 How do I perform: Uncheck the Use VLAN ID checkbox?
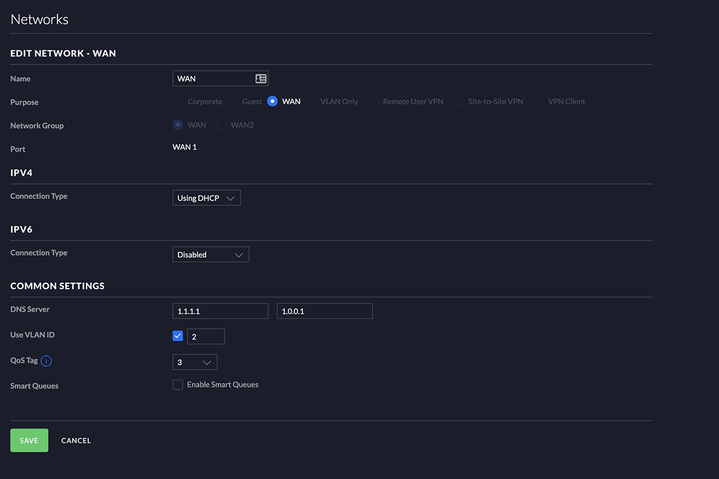click(177, 336)
